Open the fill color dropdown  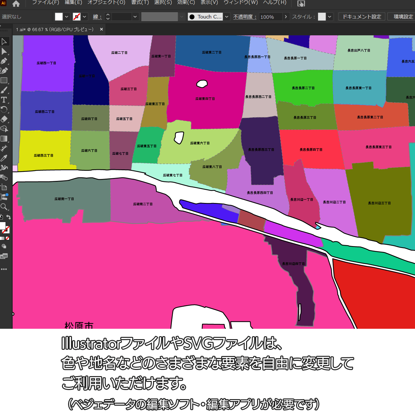pos(66,17)
